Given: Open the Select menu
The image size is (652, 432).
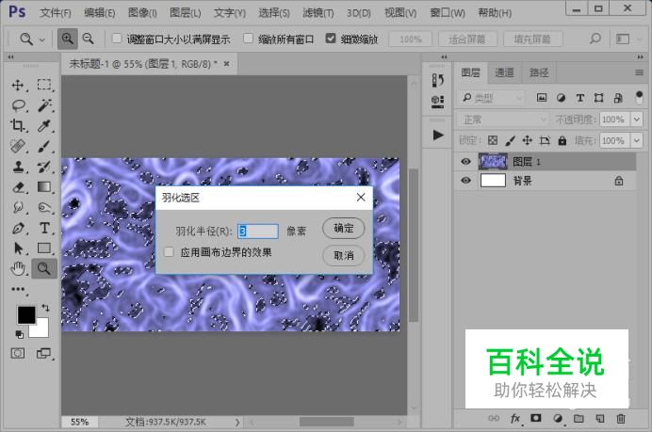Looking at the screenshot, I should [274, 13].
